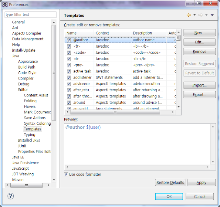Remove the selected template
Screen dimensions: 220x207
(199, 51)
